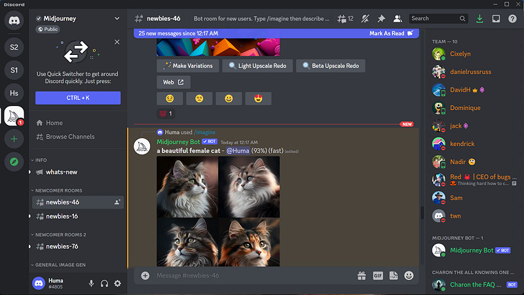Click the Message #newbies-46 input field
The width and height of the screenshot is (524, 295).
254,275
